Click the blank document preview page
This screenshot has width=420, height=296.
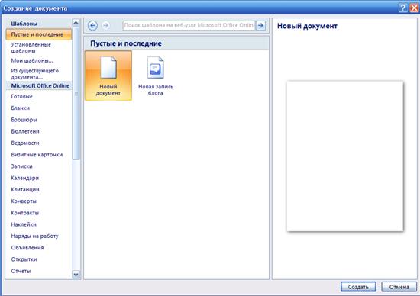(345, 156)
